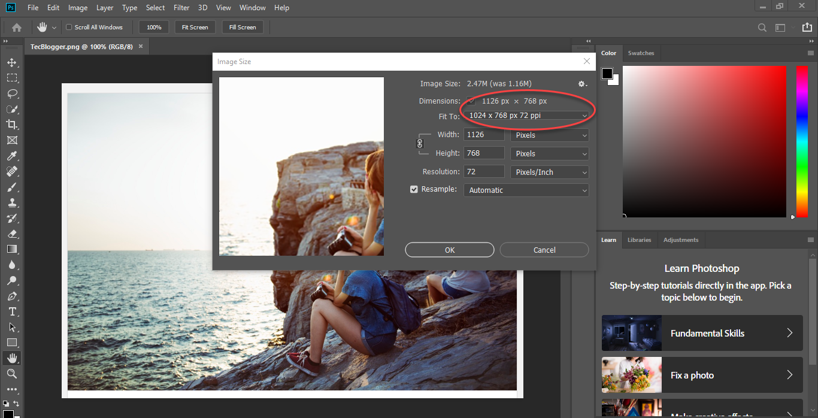Select the Move tool
818x418 pixels.
tap(11, 62)
